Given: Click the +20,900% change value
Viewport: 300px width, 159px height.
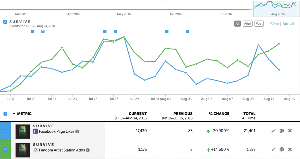Looking at the screenshot, I should 220,131.
